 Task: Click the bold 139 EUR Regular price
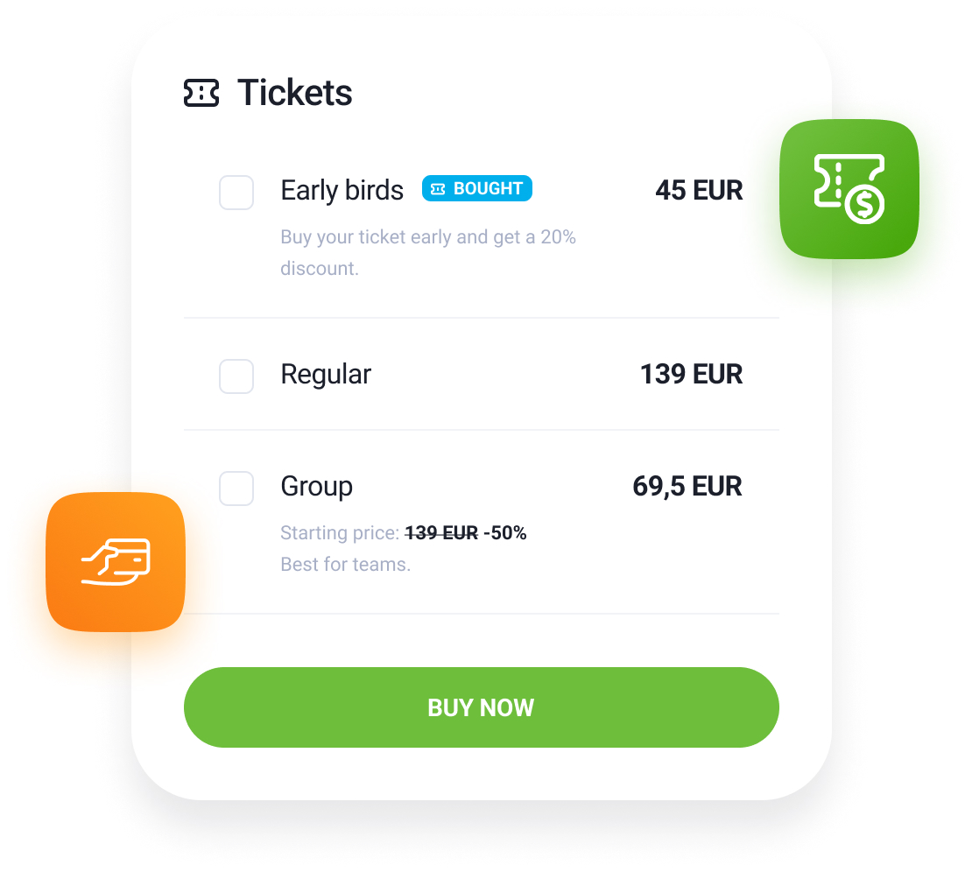tap(691, 375)
